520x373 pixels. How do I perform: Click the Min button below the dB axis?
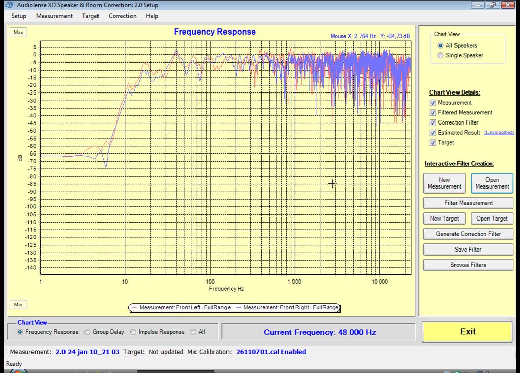pos(18,304)
